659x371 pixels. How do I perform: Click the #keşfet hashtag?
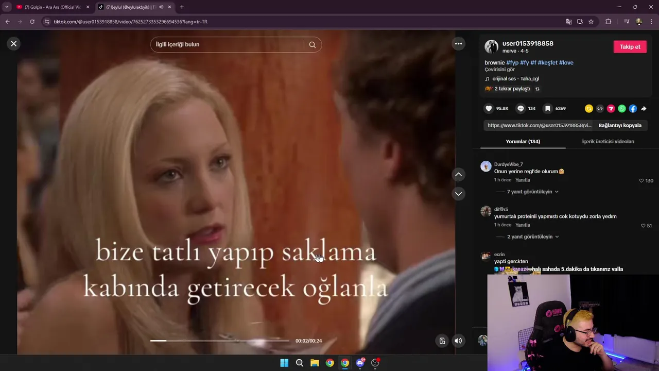click(547, 62)
